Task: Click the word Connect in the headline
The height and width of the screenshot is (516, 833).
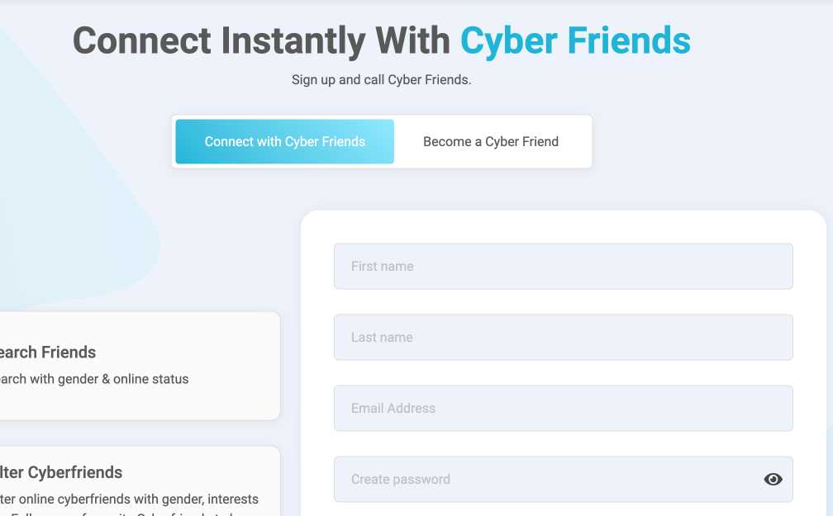Action: tap(147, 40)
